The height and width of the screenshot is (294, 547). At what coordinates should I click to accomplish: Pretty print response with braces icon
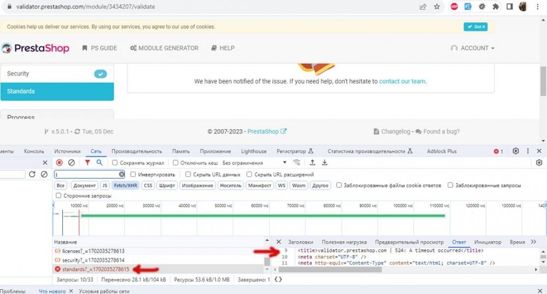pyautogui.click(x=278, y=279)
